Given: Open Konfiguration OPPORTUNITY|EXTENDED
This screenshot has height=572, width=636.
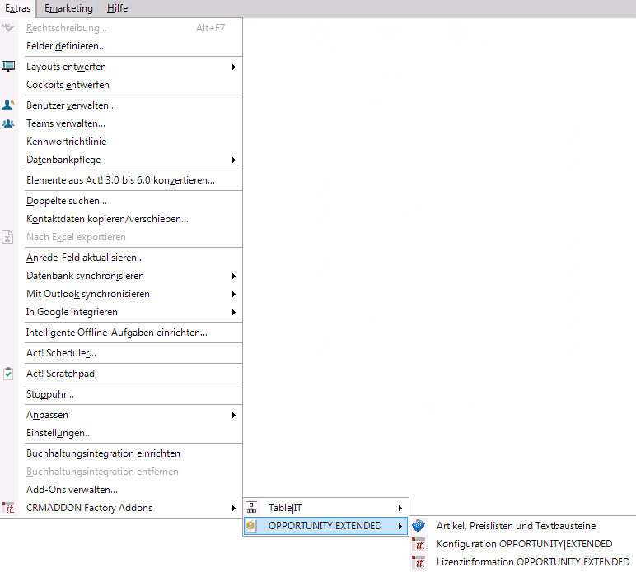Looking at the screenshot, I should click(523, 544).
